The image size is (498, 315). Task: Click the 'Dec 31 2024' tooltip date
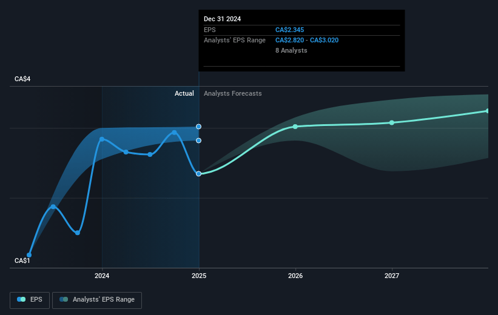coord(223,19)
